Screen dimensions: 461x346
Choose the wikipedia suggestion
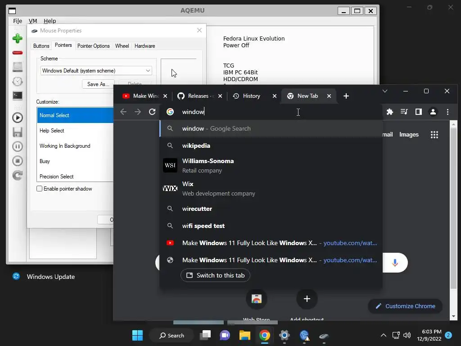tap(271, 146)
